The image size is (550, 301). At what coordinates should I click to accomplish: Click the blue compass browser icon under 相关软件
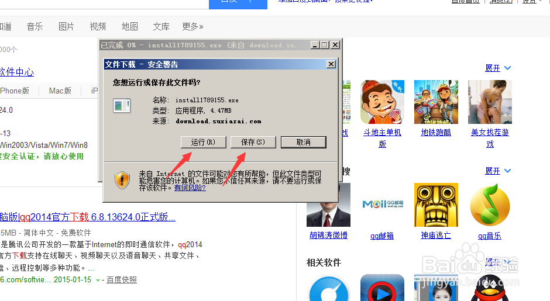(329, 288)
